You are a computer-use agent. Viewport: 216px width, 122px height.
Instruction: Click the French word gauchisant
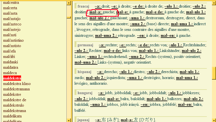pyautogui.click(x=119, y=18)
